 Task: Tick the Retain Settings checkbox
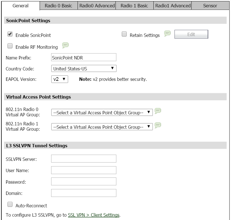pos(124,34)
